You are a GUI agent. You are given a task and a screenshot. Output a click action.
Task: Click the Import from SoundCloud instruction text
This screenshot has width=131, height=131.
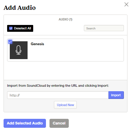pyautogui.click(x=58, y=86)
